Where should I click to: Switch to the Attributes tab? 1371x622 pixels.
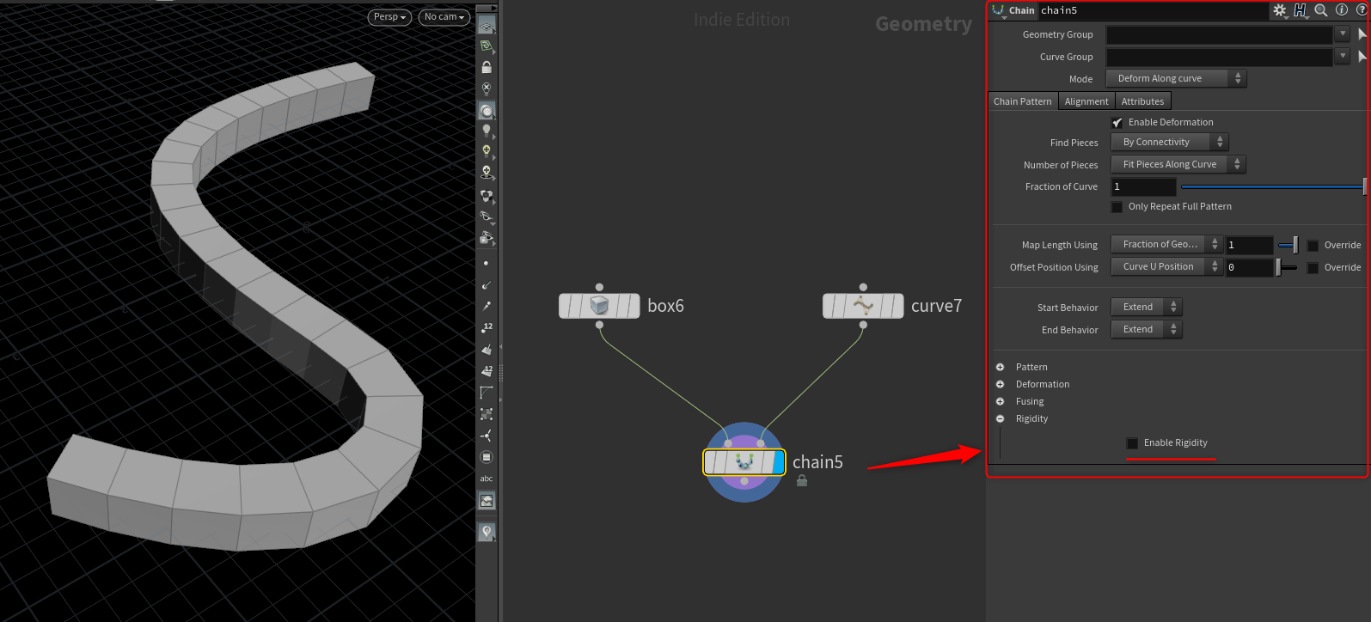[x=1142, y=101]
